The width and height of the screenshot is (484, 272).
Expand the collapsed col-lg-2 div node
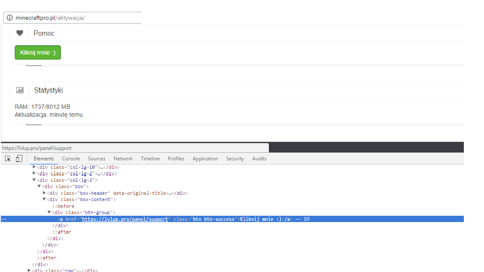pos(34,173)
